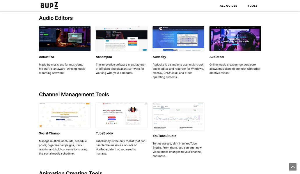300x174 pixels.
Task: Click the Acoustica title link
Action: (x=47, y=57)
